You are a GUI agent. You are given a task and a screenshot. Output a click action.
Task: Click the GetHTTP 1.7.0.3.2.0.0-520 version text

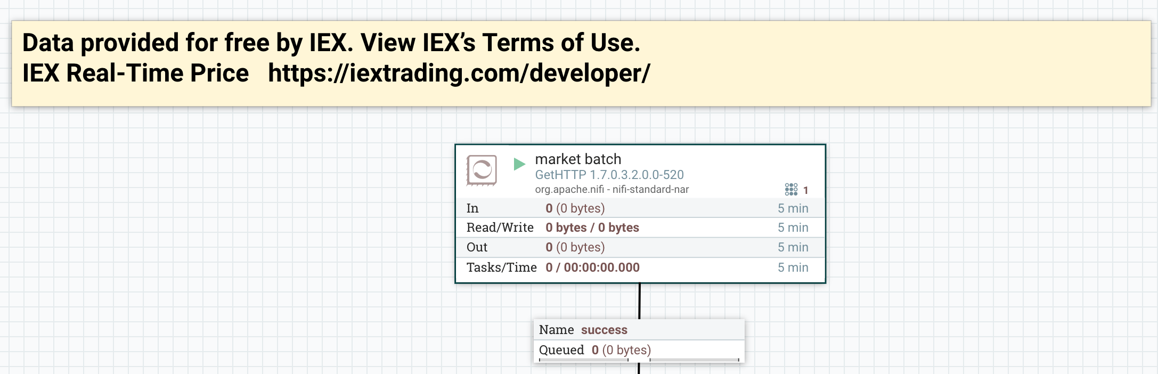(609, 175)
